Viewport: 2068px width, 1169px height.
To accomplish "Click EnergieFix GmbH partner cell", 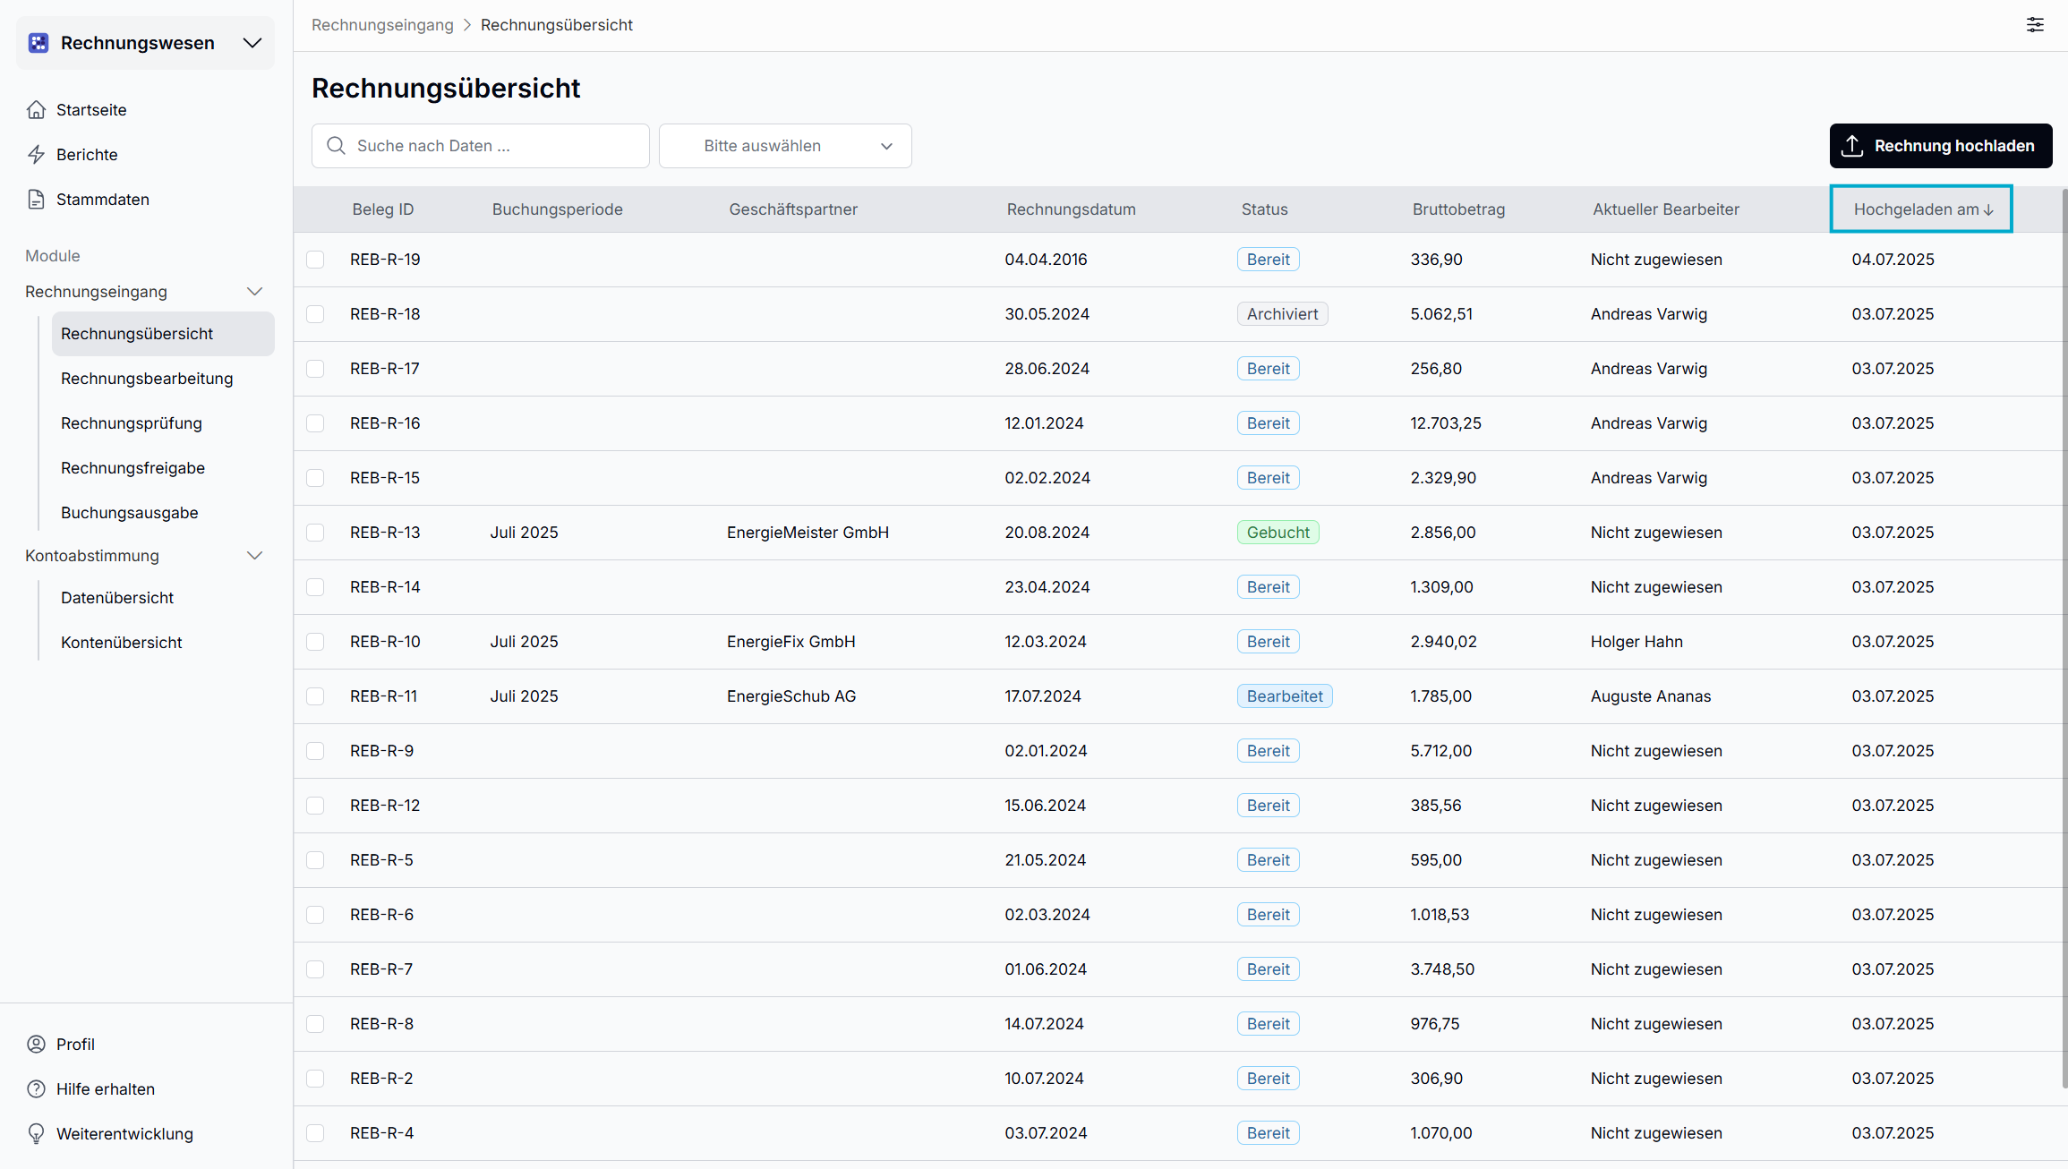I will click(x=791, y=642).
